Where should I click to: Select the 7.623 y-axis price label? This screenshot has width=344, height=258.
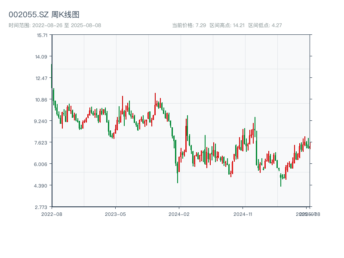point(42,143)
